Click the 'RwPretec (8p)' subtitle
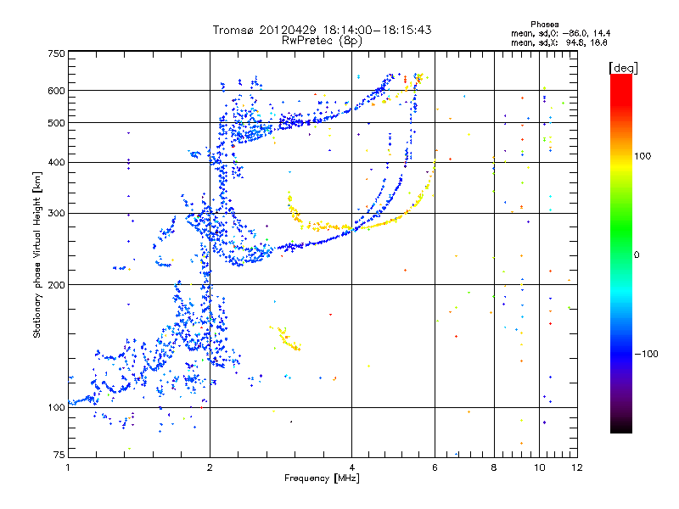This screenshot has height=509, width=679. pos(322,41)
